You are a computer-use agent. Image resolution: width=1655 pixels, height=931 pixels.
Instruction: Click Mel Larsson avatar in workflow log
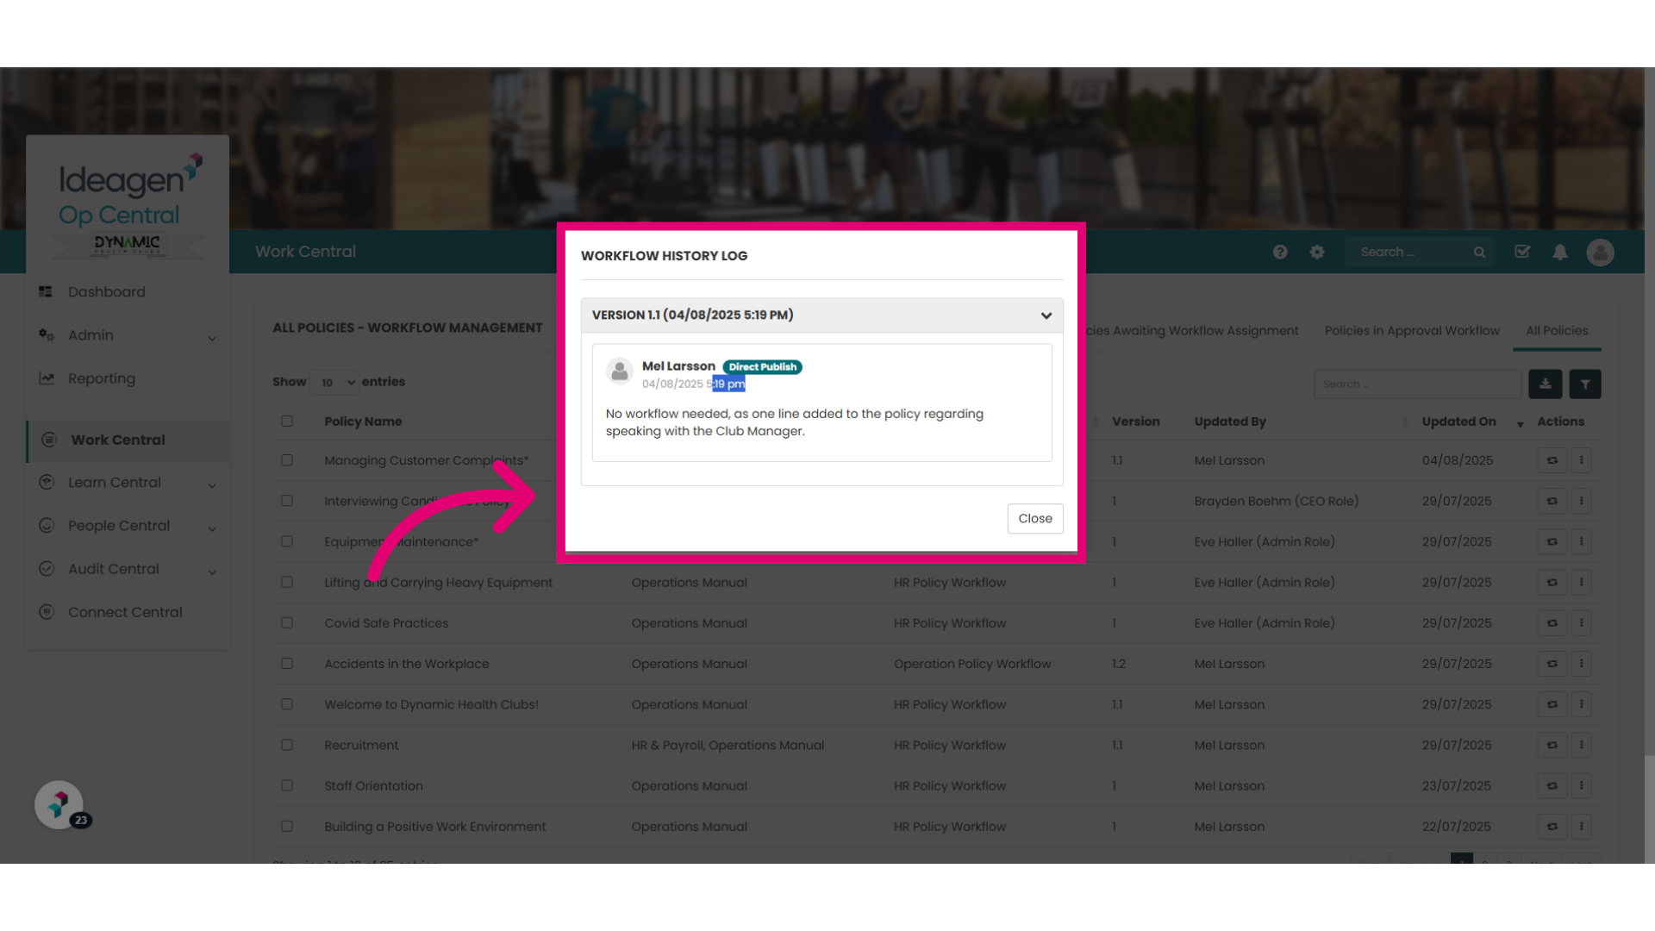(x=620, y=372)
